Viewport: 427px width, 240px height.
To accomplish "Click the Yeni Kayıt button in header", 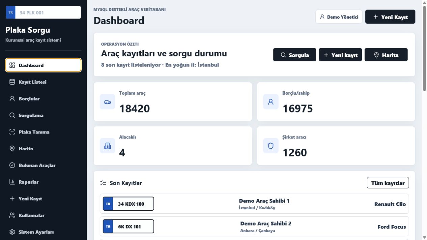I will point(390,17).
